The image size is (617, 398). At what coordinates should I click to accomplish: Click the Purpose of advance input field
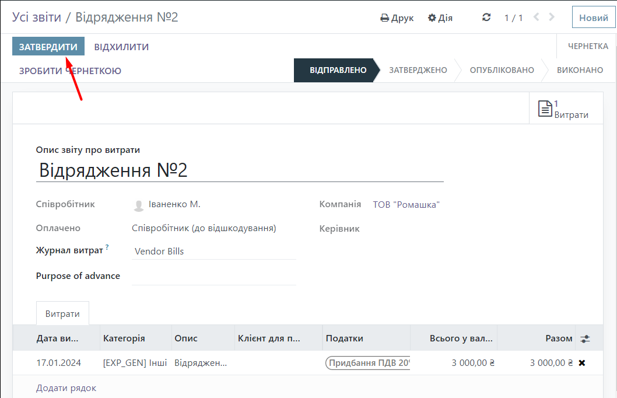(213, 276)
